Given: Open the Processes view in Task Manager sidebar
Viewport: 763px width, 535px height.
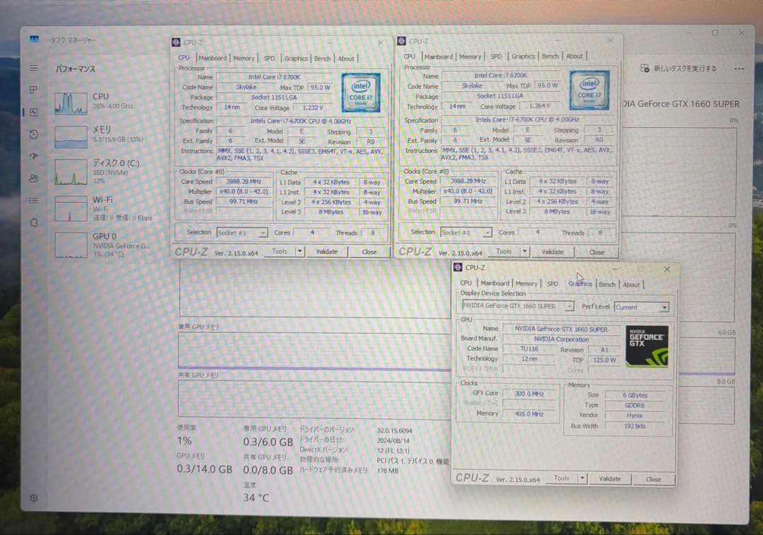Looking at the screenshot, I should tap(33, 90).
